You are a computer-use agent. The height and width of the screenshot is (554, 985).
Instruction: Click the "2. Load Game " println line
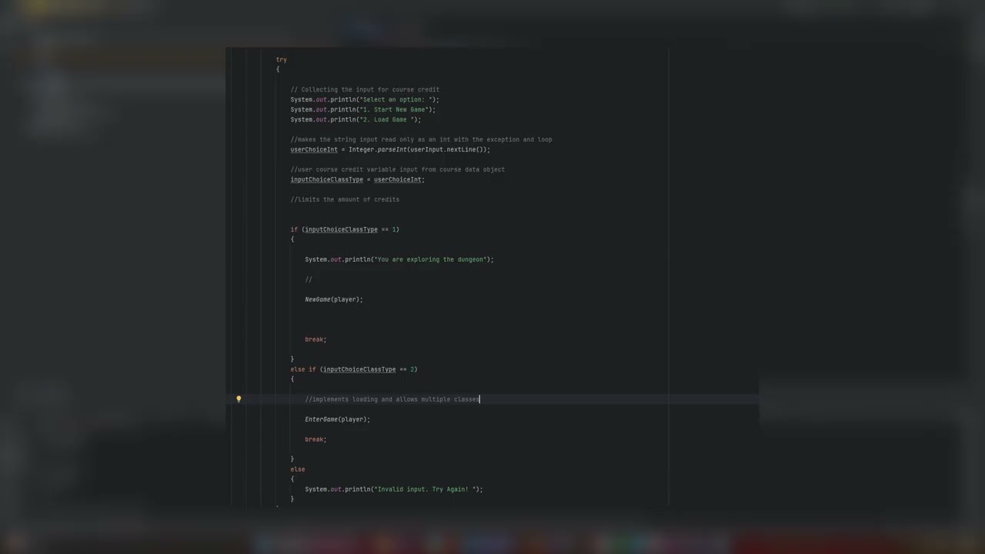[x=356, y=119]
